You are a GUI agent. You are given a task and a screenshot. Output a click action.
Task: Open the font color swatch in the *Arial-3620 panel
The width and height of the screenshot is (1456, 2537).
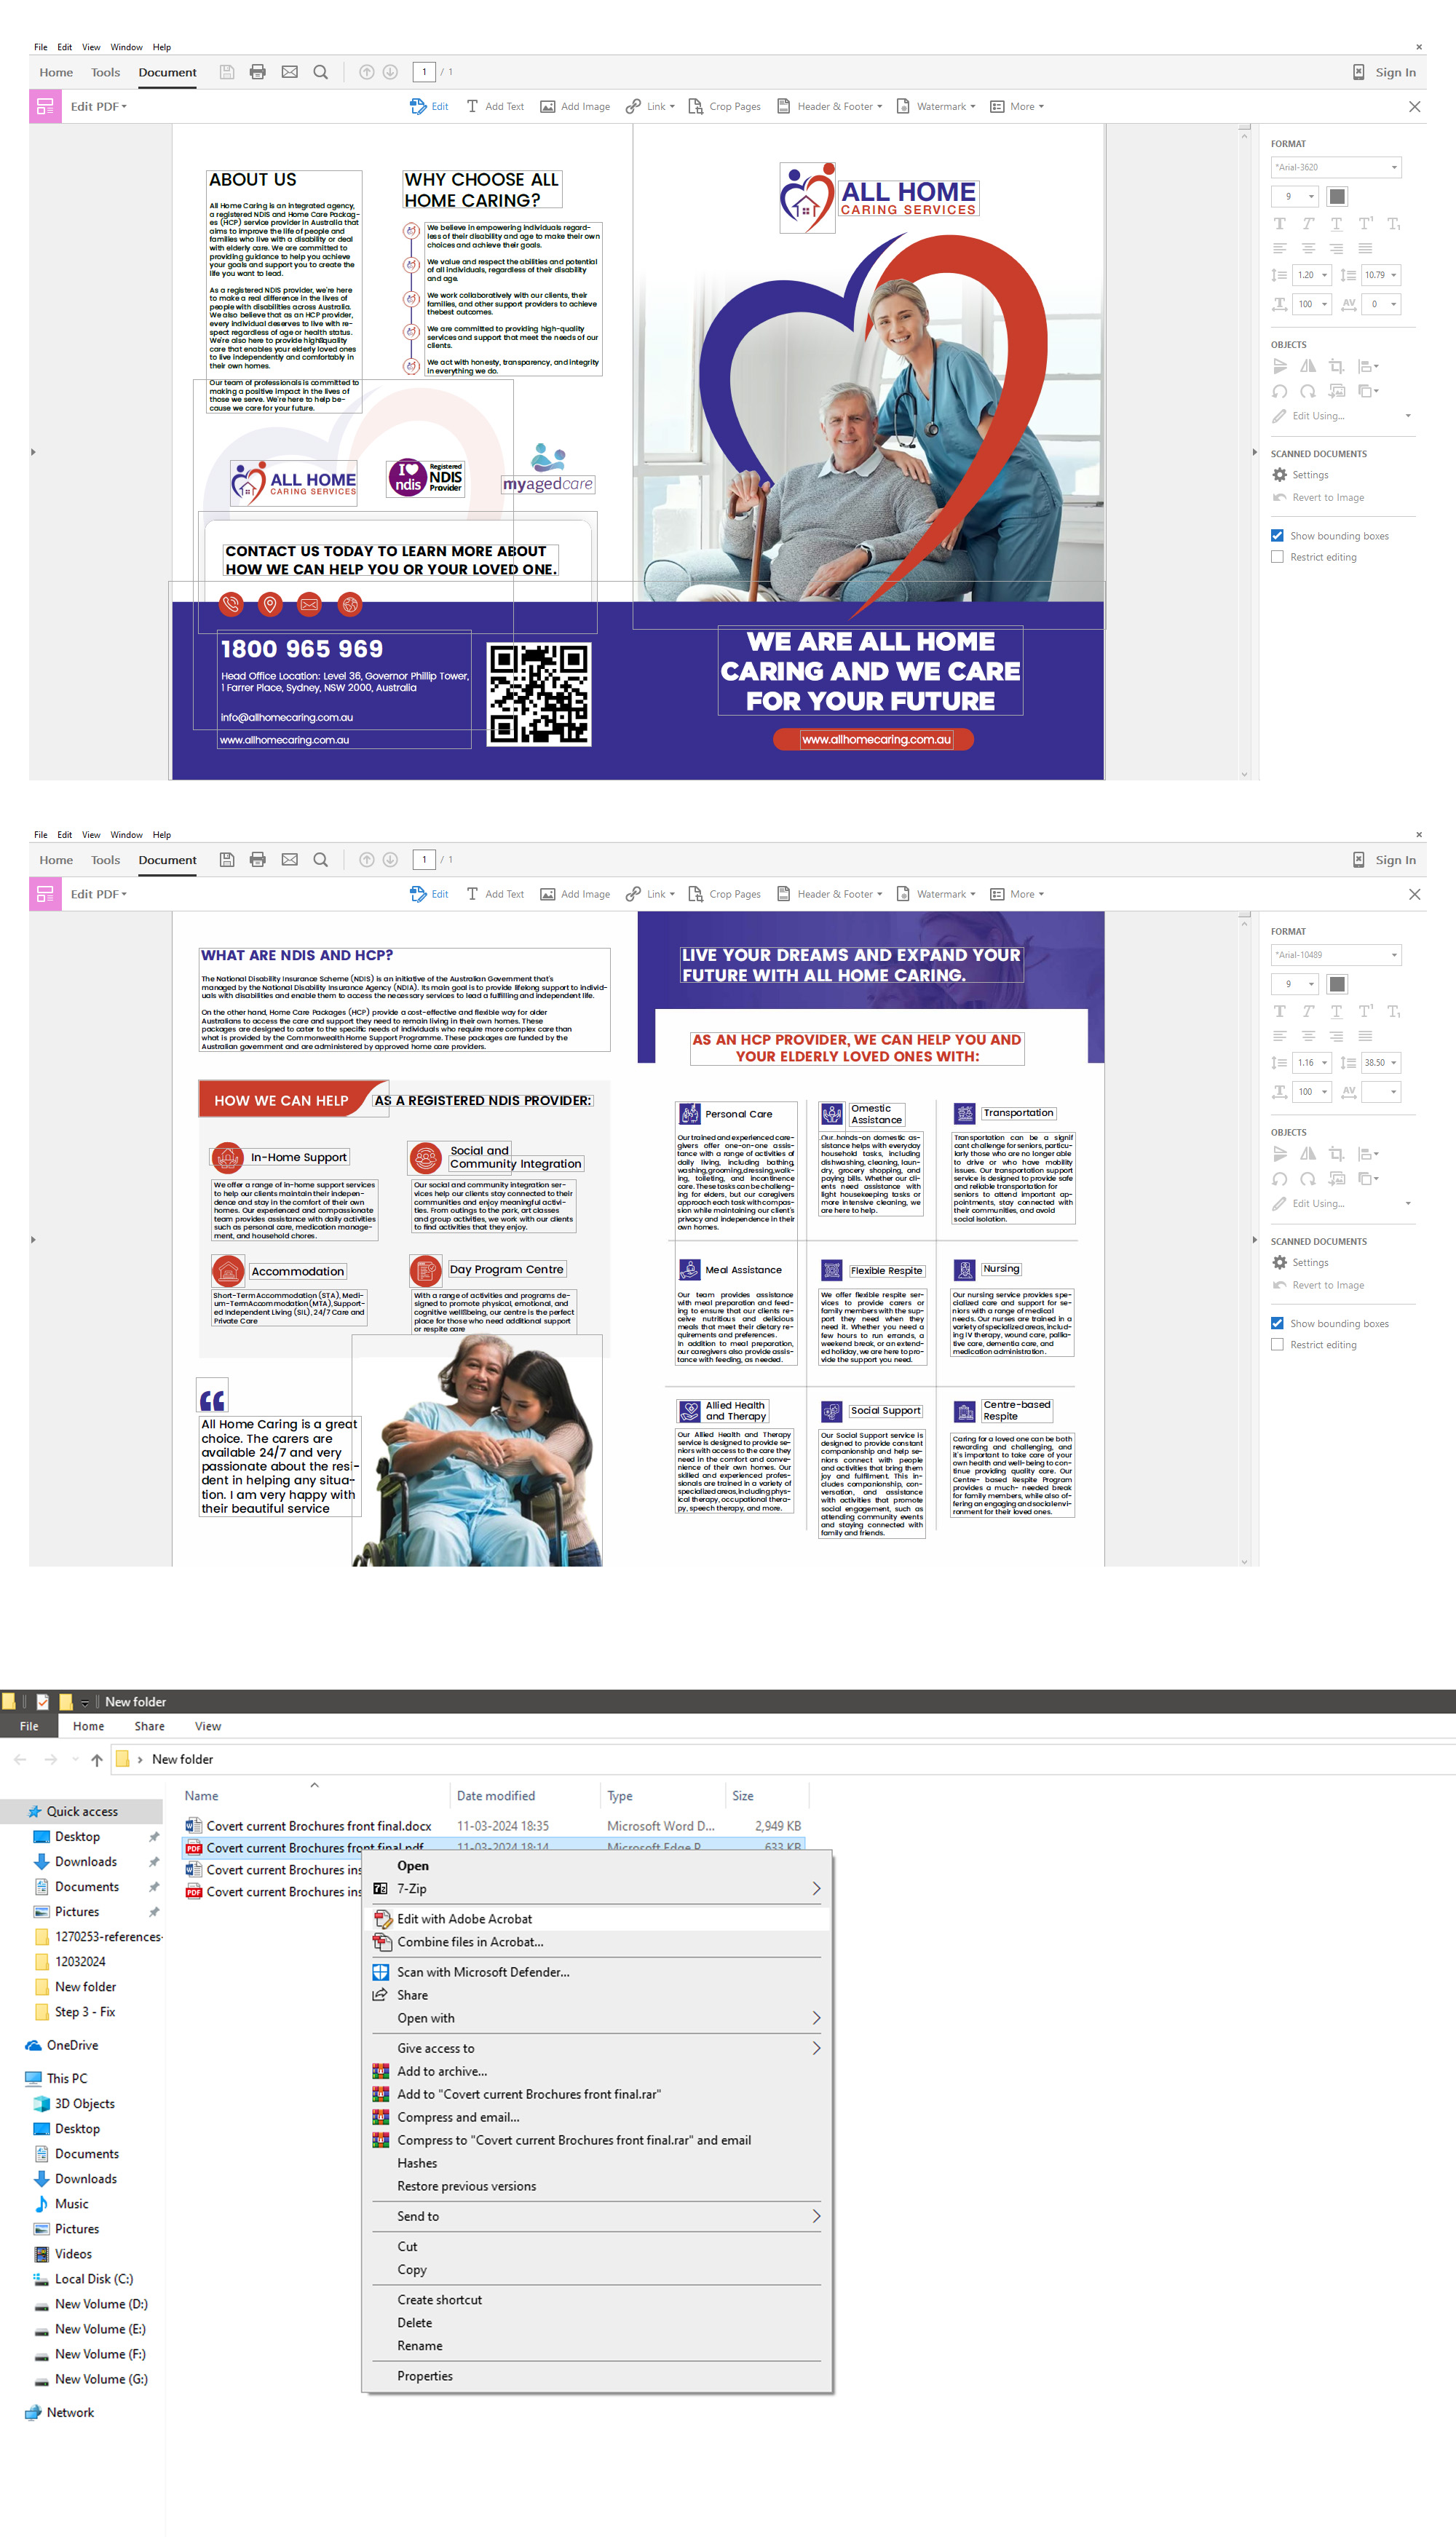1337,196
